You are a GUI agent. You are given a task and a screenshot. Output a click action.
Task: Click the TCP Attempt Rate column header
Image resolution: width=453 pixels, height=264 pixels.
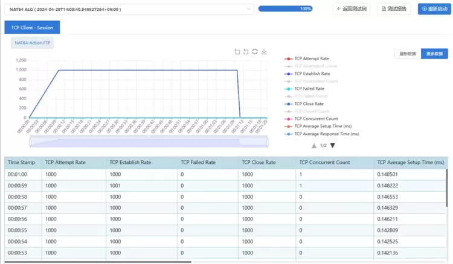65,163
